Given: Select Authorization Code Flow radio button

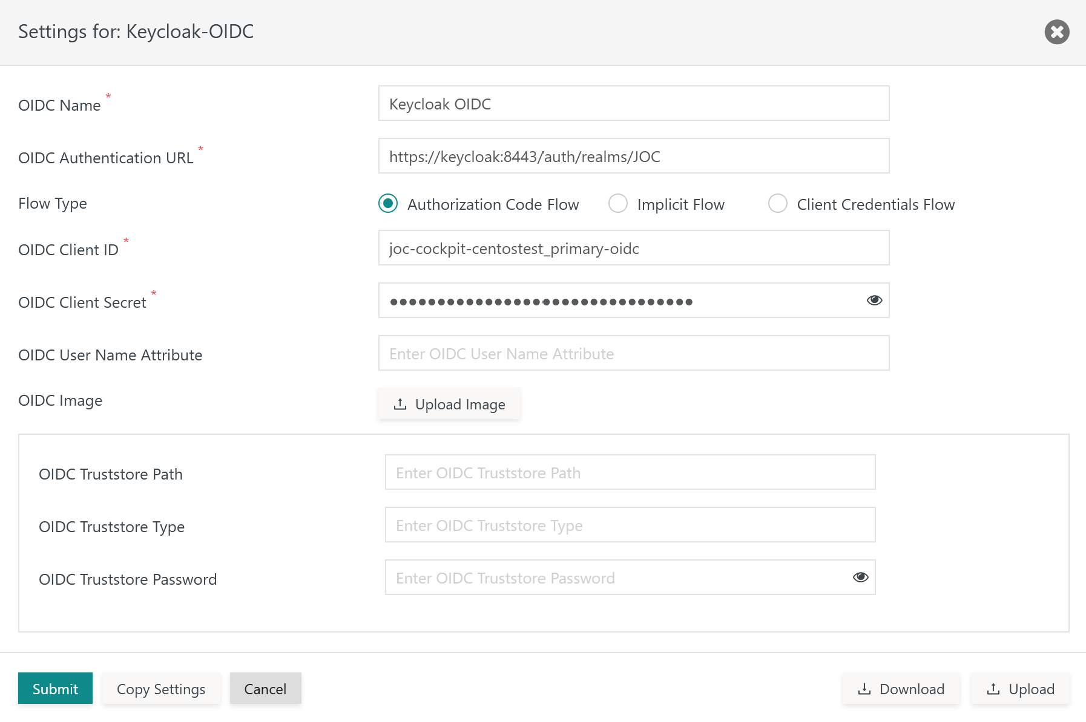Looking at the screenshot, I should (x=388, y=204).
